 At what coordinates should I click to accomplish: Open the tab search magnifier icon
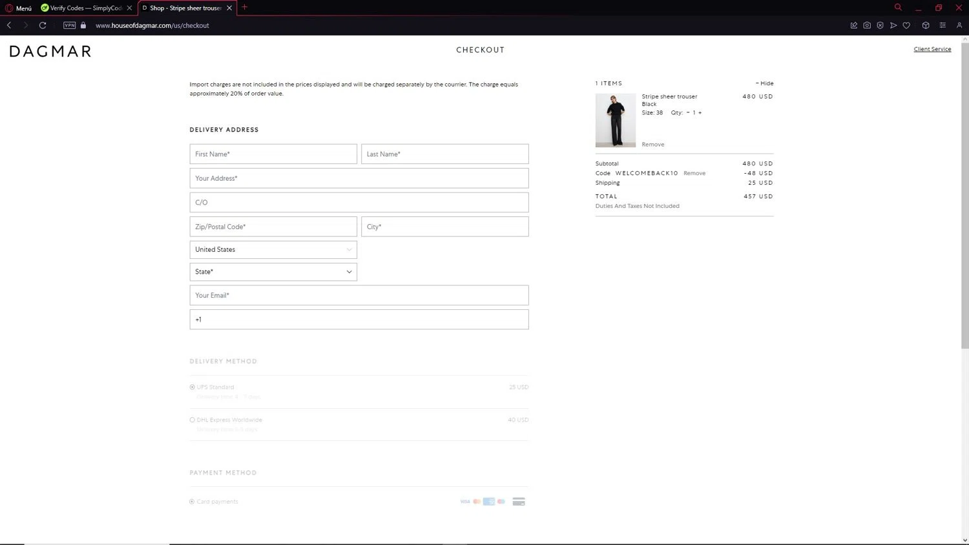click(898, 8)
